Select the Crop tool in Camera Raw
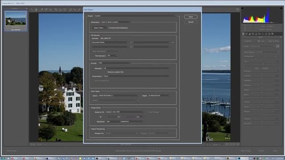285x160 pixels. [x=56, y=10]
